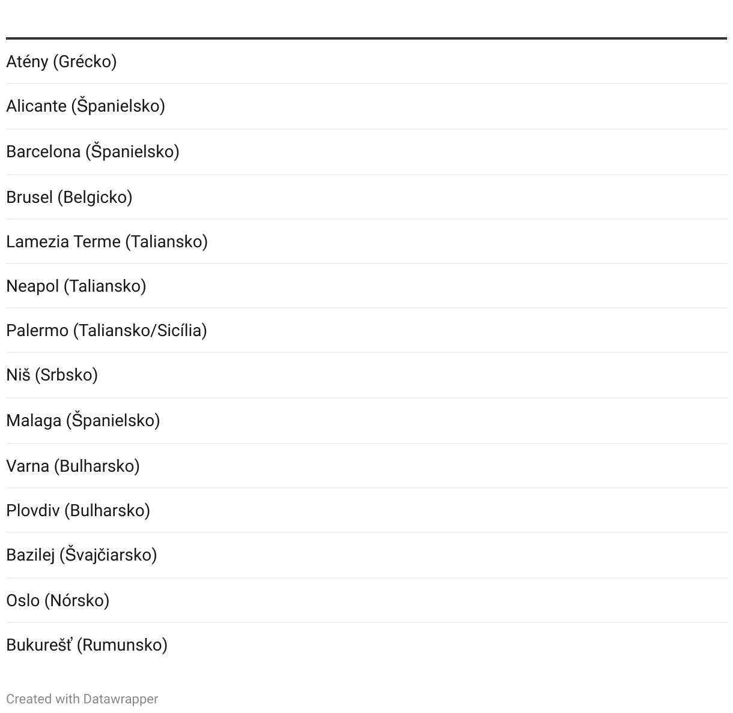
Task: Select the Atény (Grécko) row
Action: click(366, 61)
